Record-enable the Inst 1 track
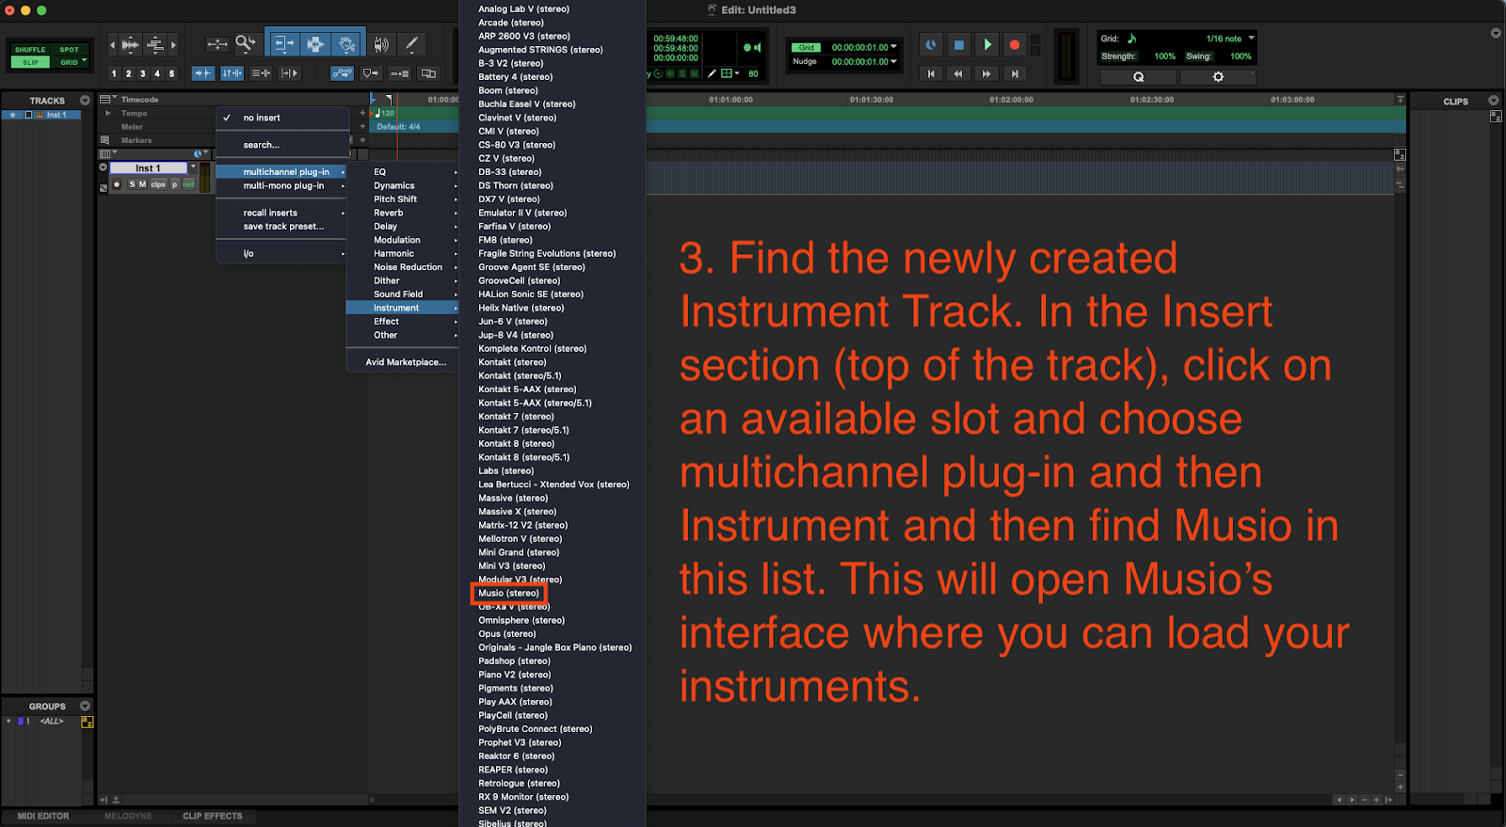Image resolution: width=1506 pixels, height=827 pixels. (x=117, y=184)
